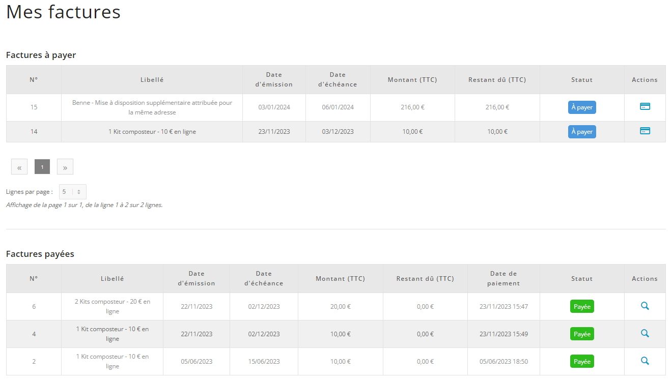
Task: Click the credit card icon for invoice 15
Action: pos(645,106)
